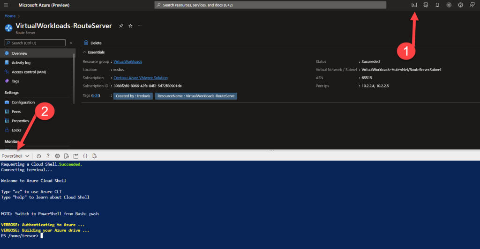The width and height of the screenshot is (480, 249).
Task: Collapse the left navigation menu
Action: [71, 43]
